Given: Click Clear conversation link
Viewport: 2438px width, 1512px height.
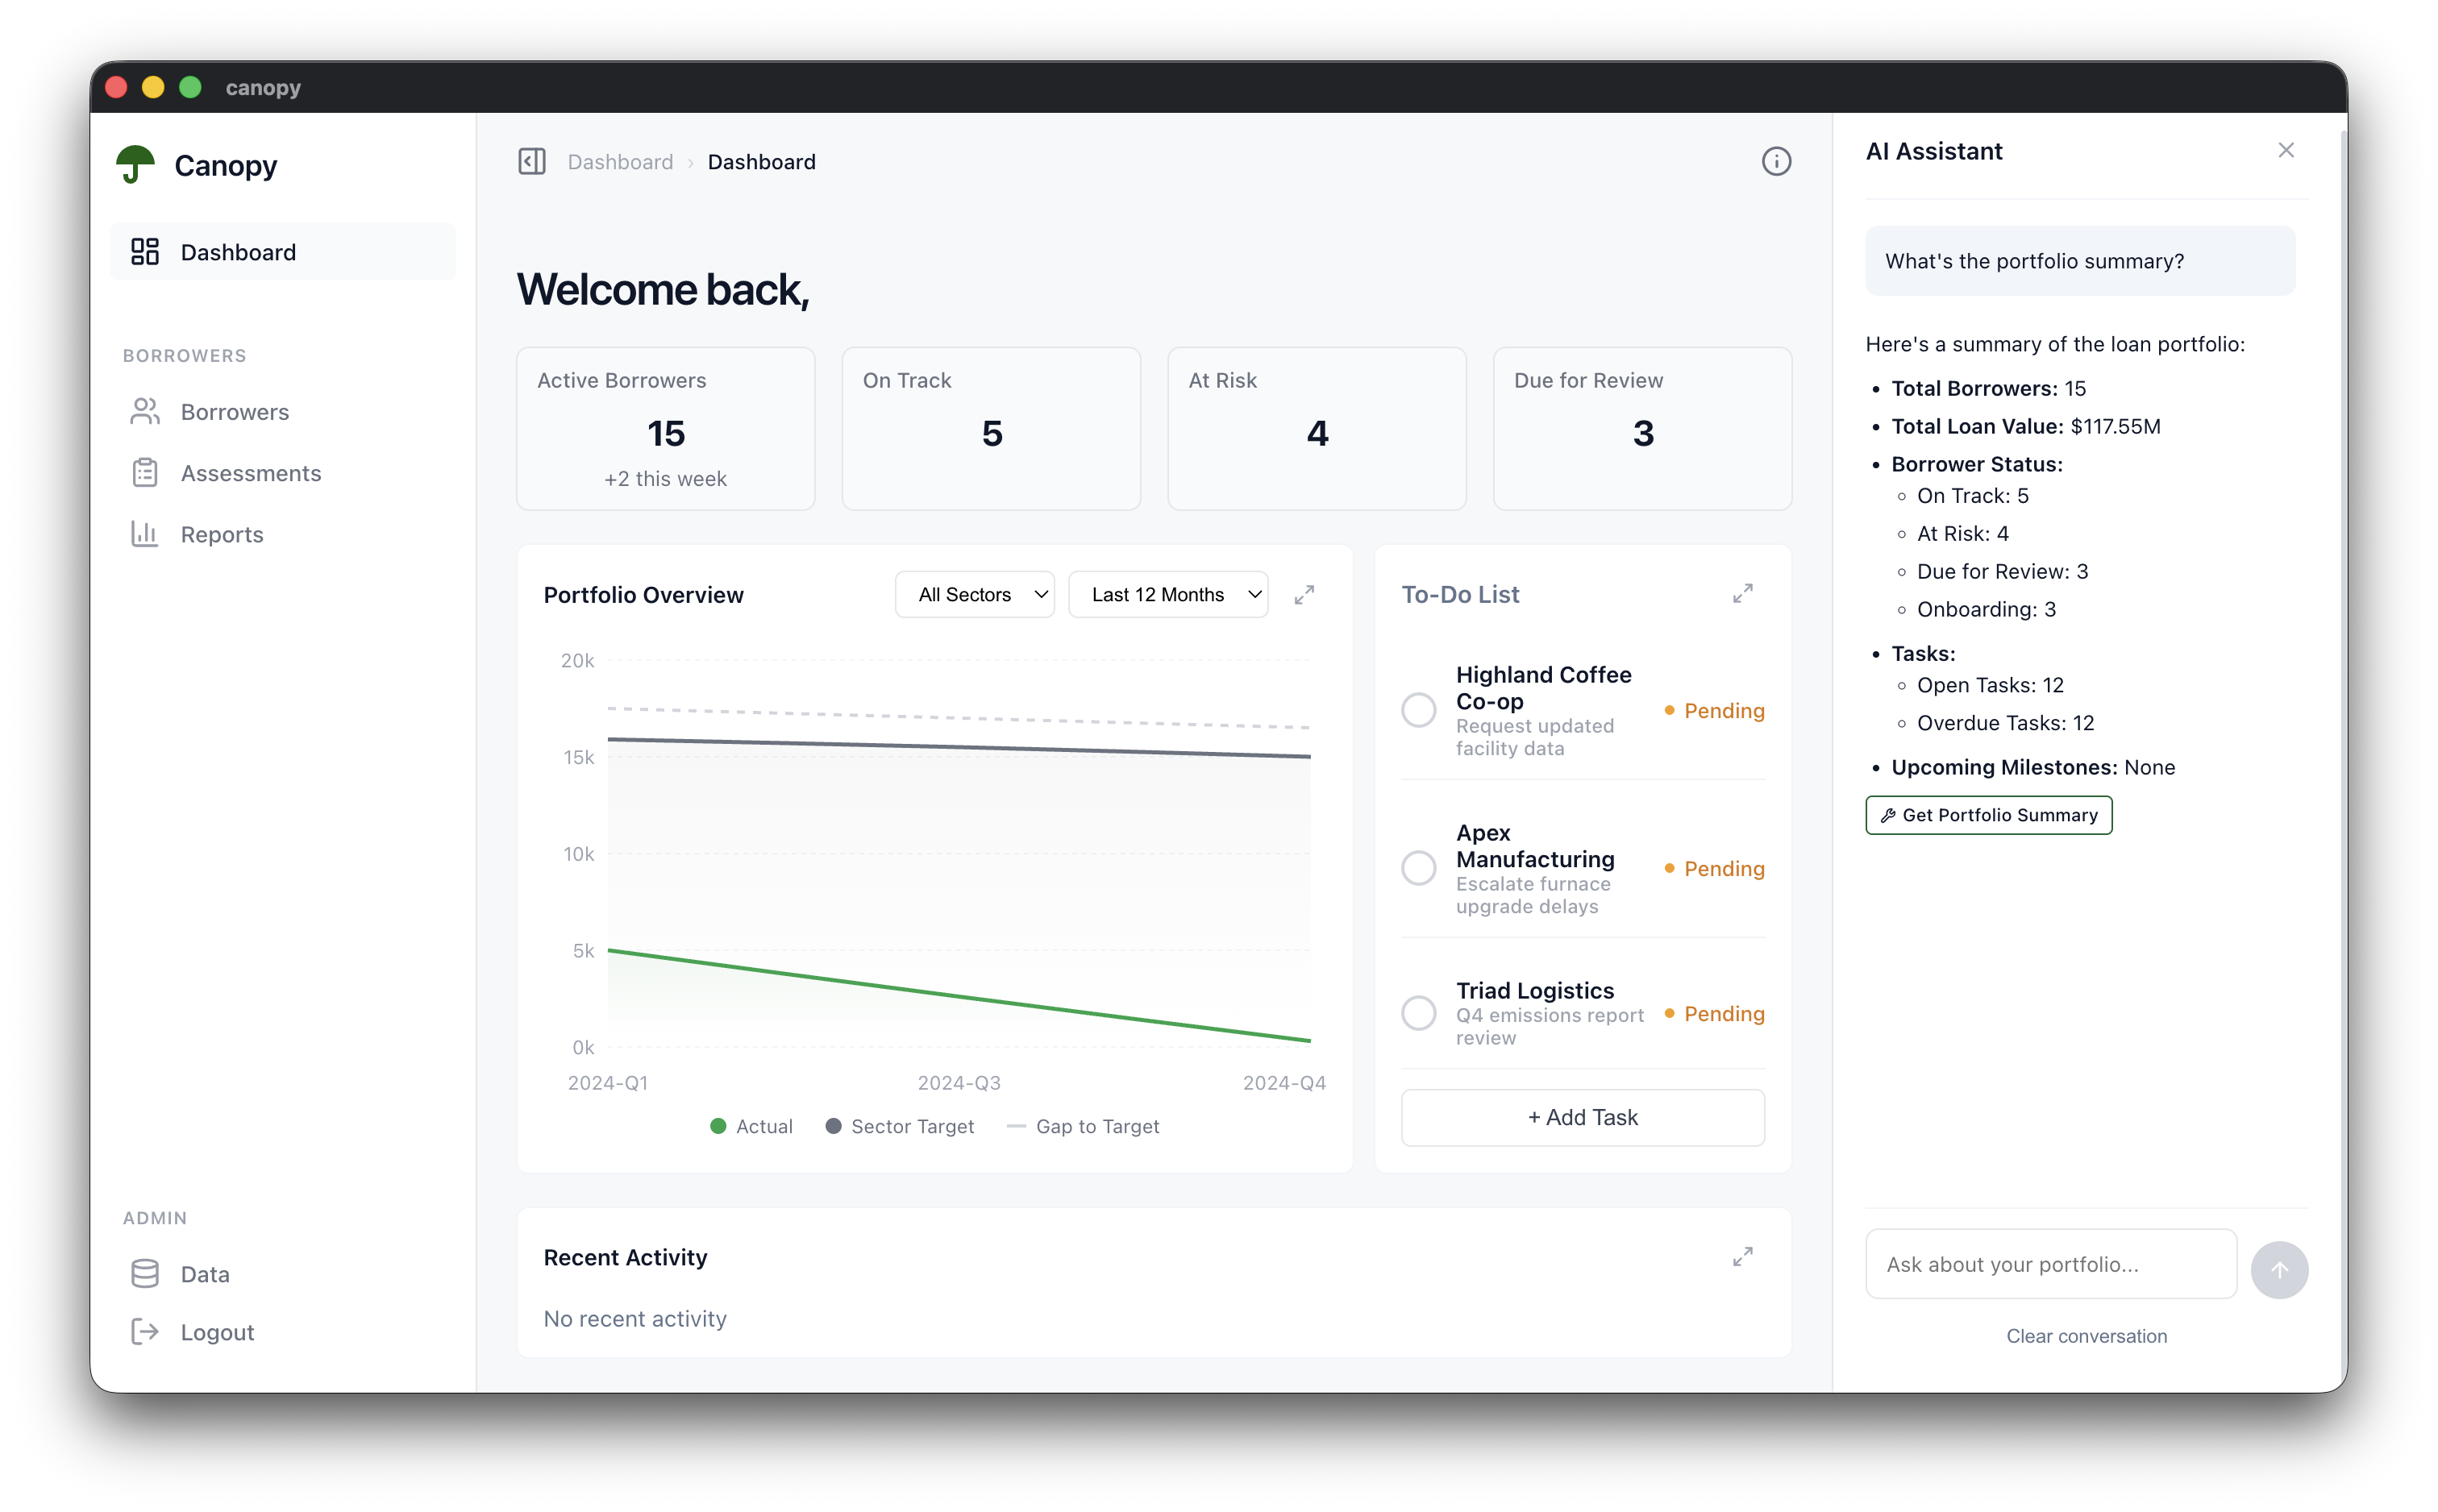Looking at the screenshot, I should click(x=2086, y=1336).
